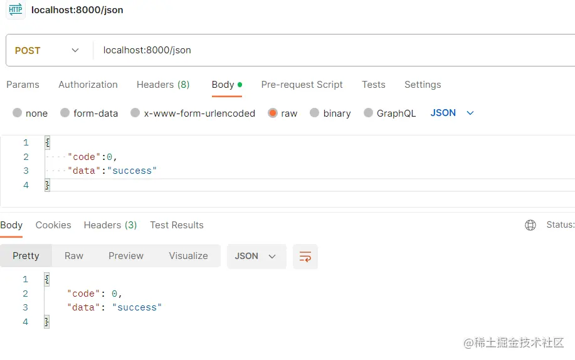Open the Test Results tab
The width and height of the screenshot is (575, 360).
[177, 225]
